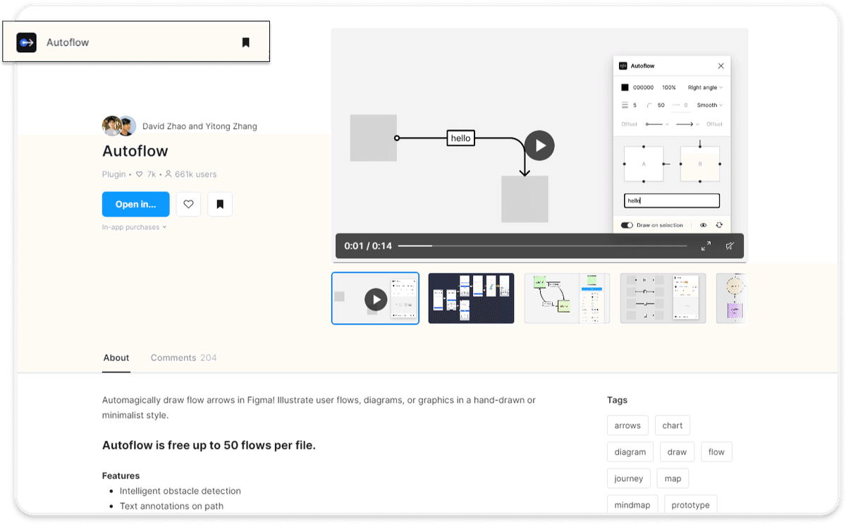Click the hello label on the flow arrow
The height and width of the screenshot is (524, 846).
point(460,138)
